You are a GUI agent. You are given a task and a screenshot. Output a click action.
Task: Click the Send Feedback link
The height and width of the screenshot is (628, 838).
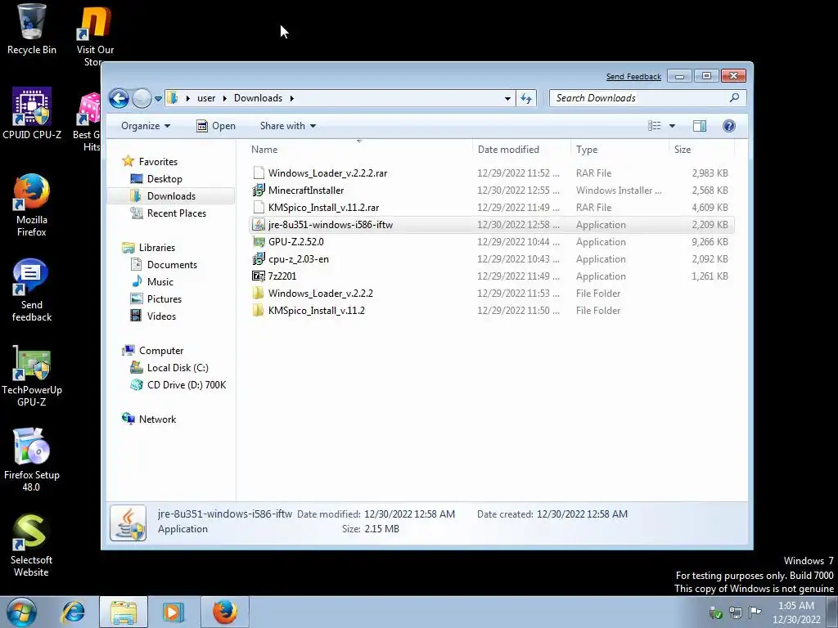[x=633, y=76]
